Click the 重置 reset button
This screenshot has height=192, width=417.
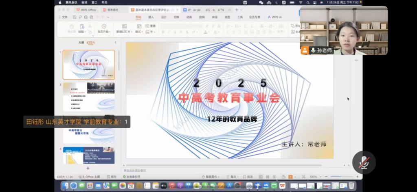pyautogui.click(x=151, y=26)
